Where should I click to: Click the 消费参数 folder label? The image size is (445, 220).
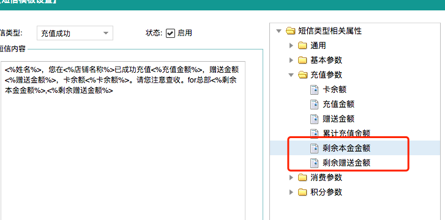click(x=326, y=177)
